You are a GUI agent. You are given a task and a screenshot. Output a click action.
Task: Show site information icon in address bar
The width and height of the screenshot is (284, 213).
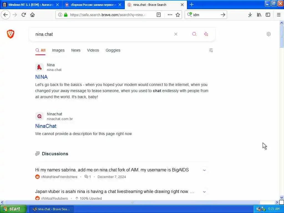point(60,15)
